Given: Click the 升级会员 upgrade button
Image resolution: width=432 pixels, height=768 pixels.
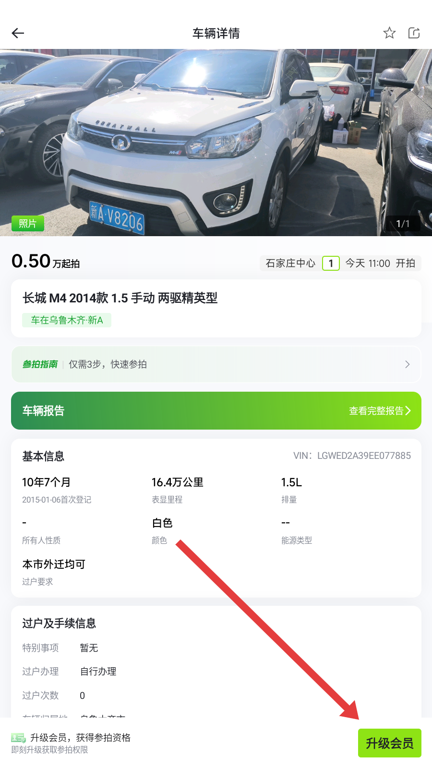Looking at the screenshot, I should click(x=390, y=743).
